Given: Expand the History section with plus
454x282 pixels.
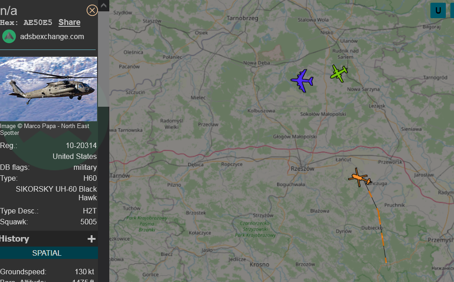Looking at the screenshot, I should pyautogui.click(x=92, y=239).
